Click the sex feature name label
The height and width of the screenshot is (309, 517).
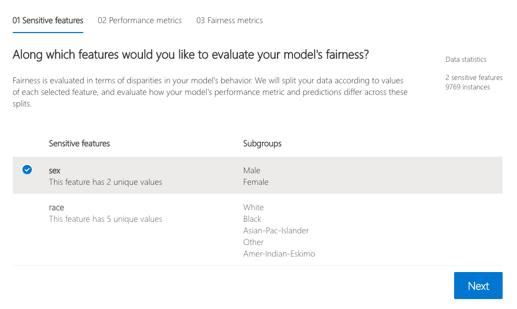pyautogui.click(x=55, y=171)
